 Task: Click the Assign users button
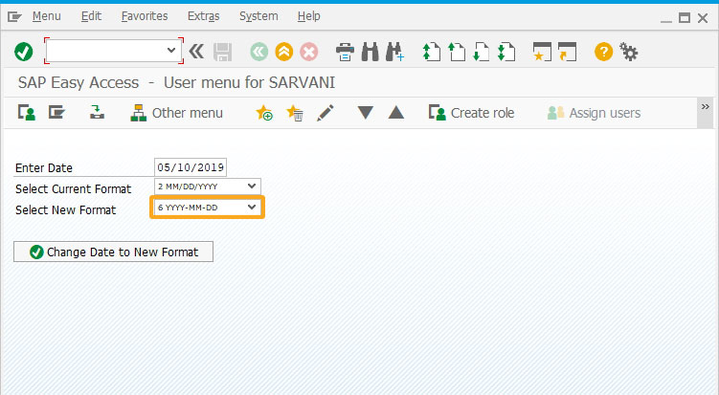[594, 113]
